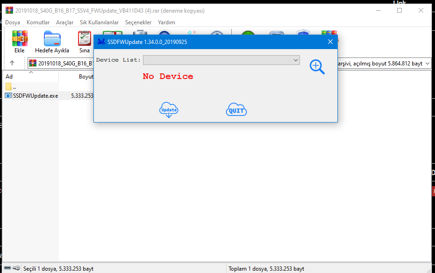Expand the archive address bar dropdown
This screenshot has height=273, width=435.
pos(427,64)
